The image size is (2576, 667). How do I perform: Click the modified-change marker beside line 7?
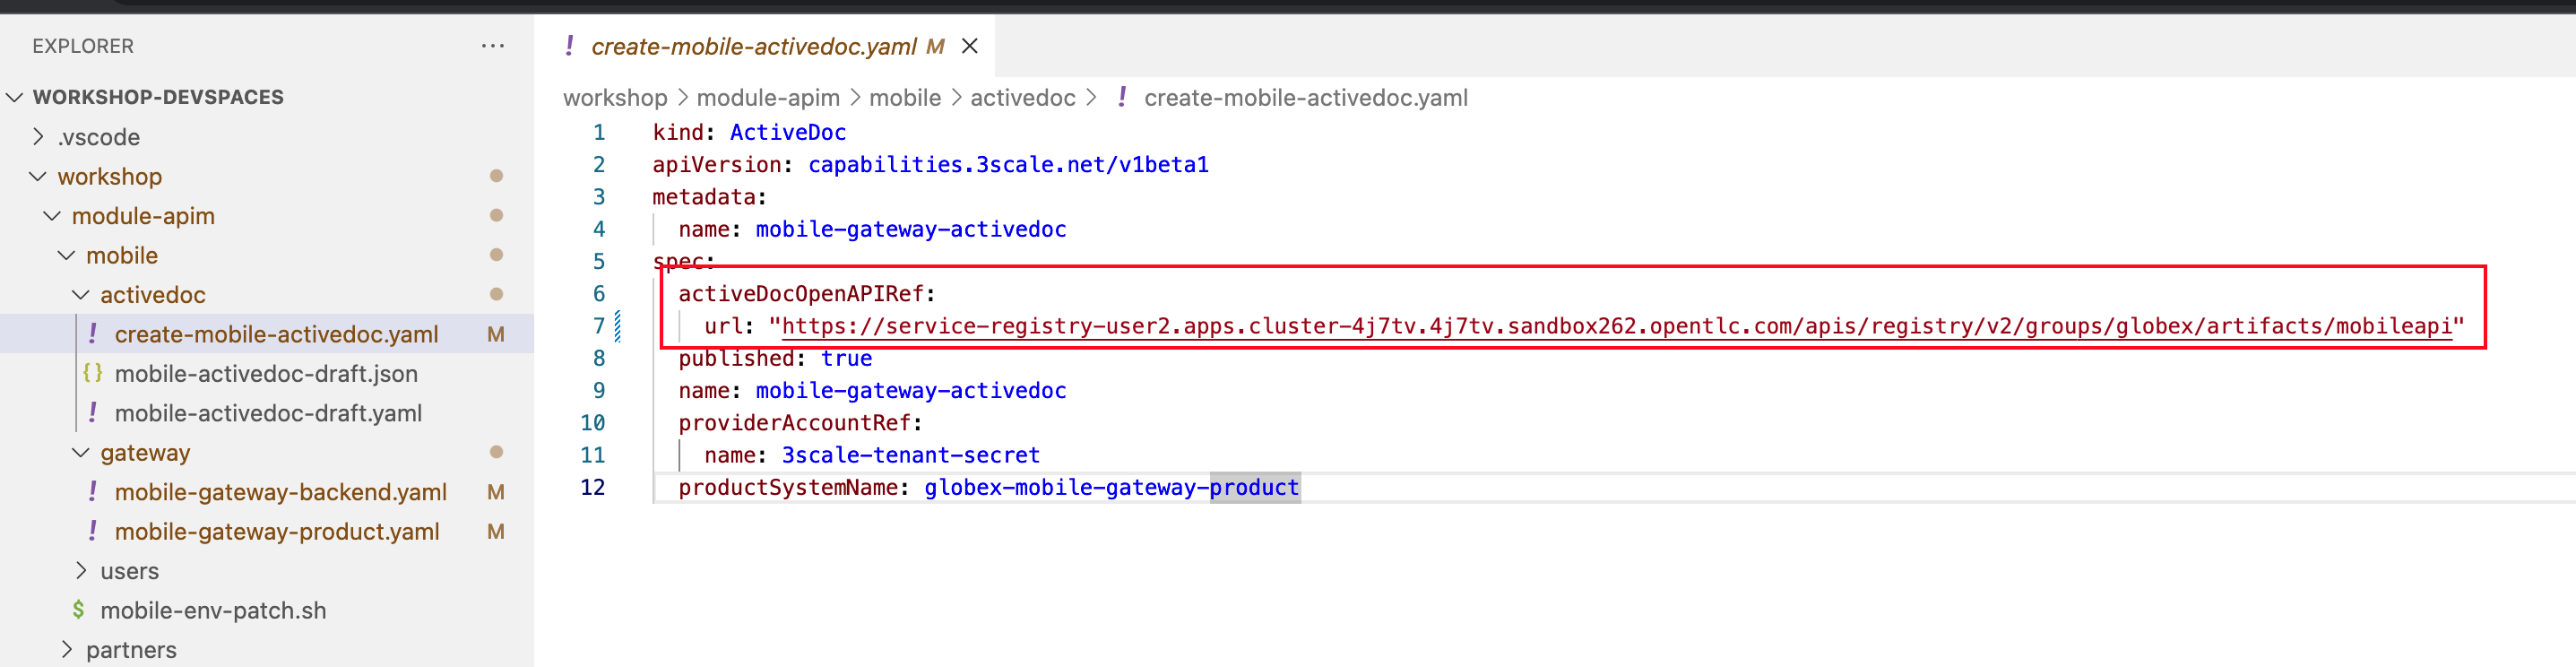click(x=618, y=326)
